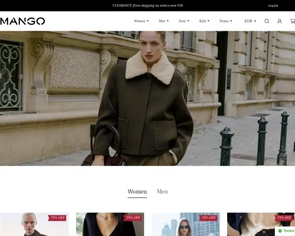Click the MANGO logo

click(22, 21)
